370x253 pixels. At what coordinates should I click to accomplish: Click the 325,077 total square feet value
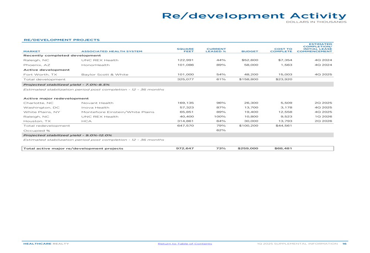click(185, 79)
